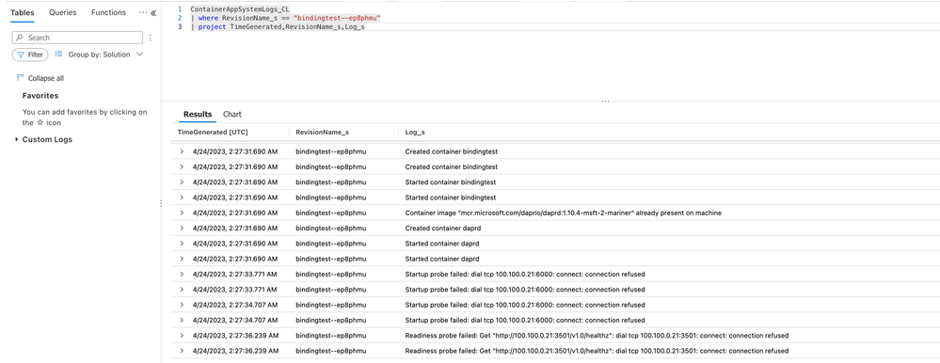
Task: Switch to the Tables tab
Action: pos(23,12)
